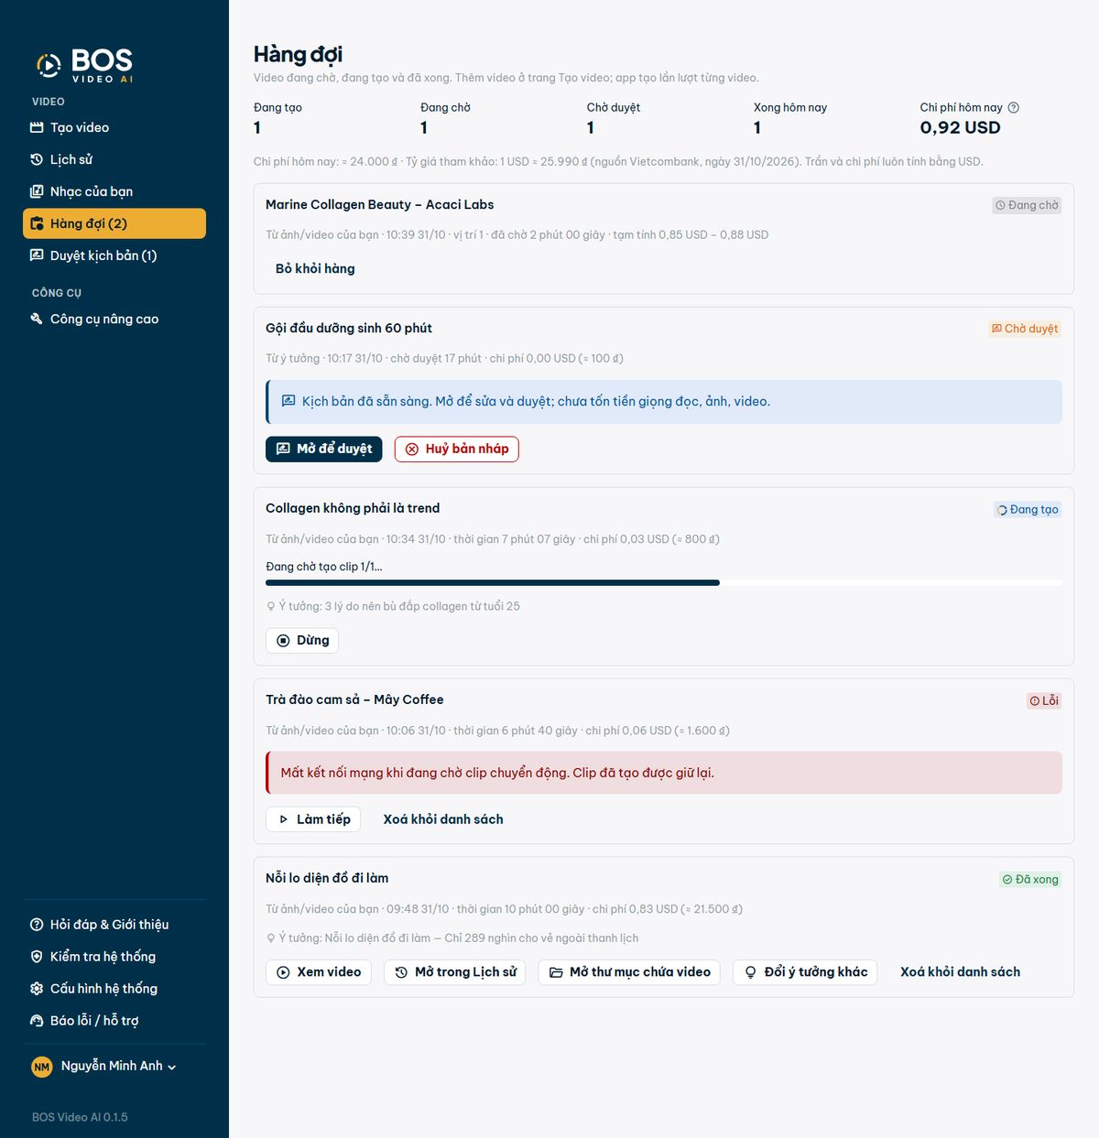Click the BOS Video AI logo
The image size is (1099, 1138).
[x=84, y=65]
